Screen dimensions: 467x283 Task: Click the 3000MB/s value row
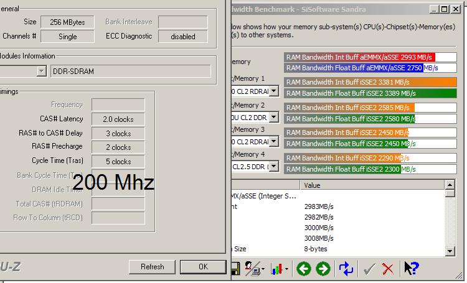click(x=319, y=228)
